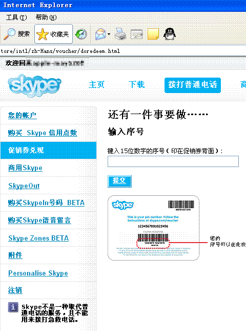Open the 工具(T) menu
Image resolution: width=246 pixels, height=331 pixels.
[16, 17]
